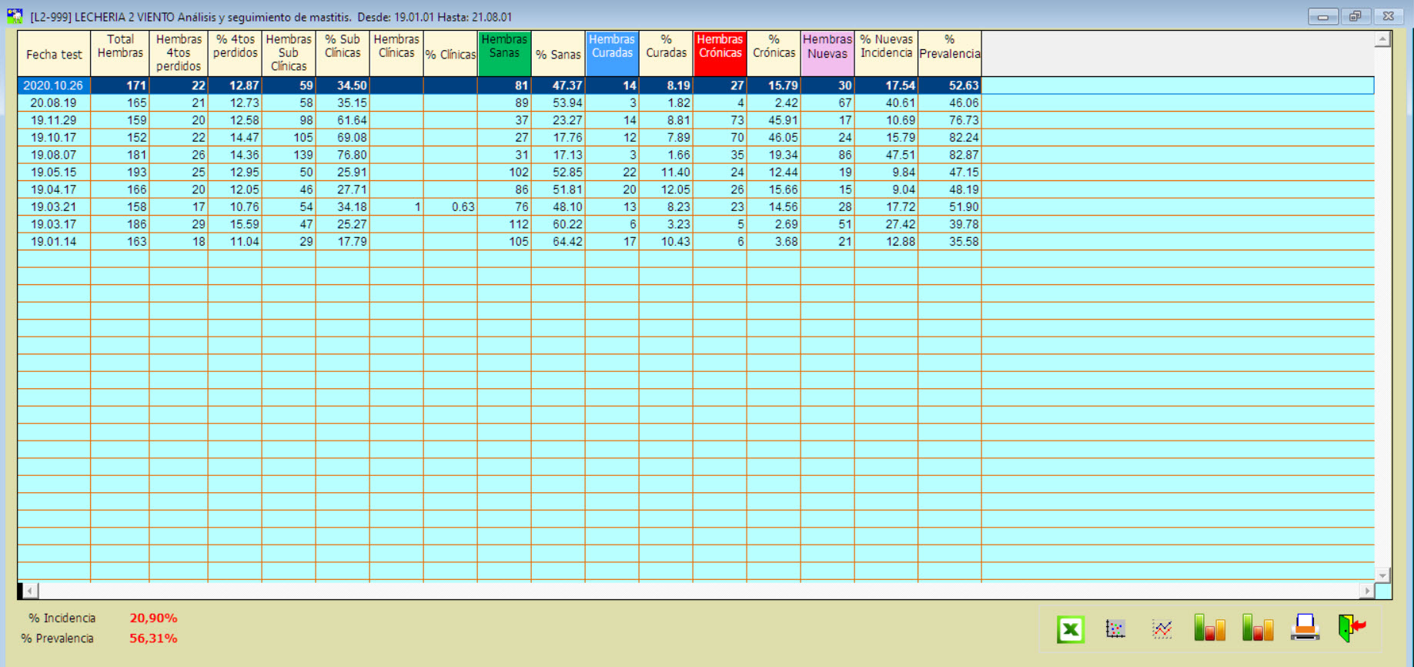This screenshot has width=1414, height=667.
Task: Click the vertical scrollbar down arrow
Action: tap(1382, 575)
